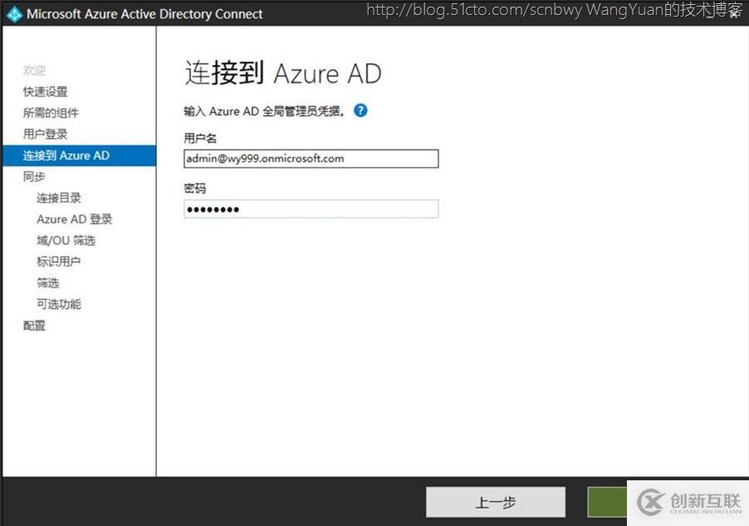
Task: Click the 密码 label
Action: coord(195,189)
